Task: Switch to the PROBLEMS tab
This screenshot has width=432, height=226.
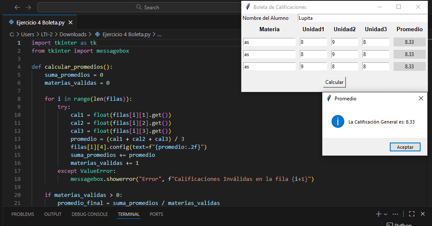Action: (x=23, y=214)
